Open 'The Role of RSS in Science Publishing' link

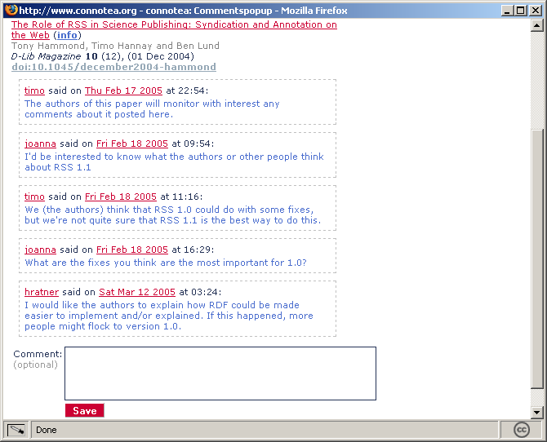(174, 29)
